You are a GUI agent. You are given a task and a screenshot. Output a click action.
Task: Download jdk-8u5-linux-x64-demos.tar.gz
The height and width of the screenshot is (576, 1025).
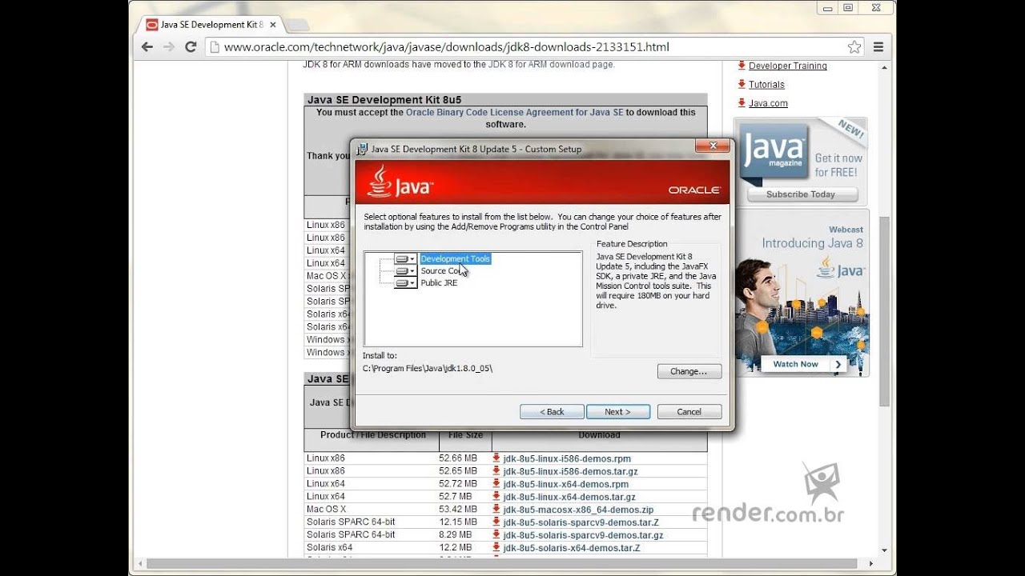(x=569, y=498)
